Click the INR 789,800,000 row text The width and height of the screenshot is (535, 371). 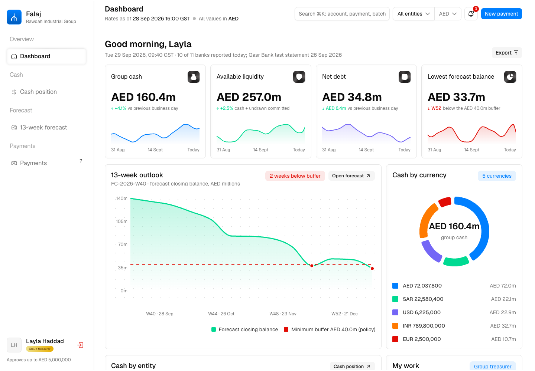(x=424, y=326)
